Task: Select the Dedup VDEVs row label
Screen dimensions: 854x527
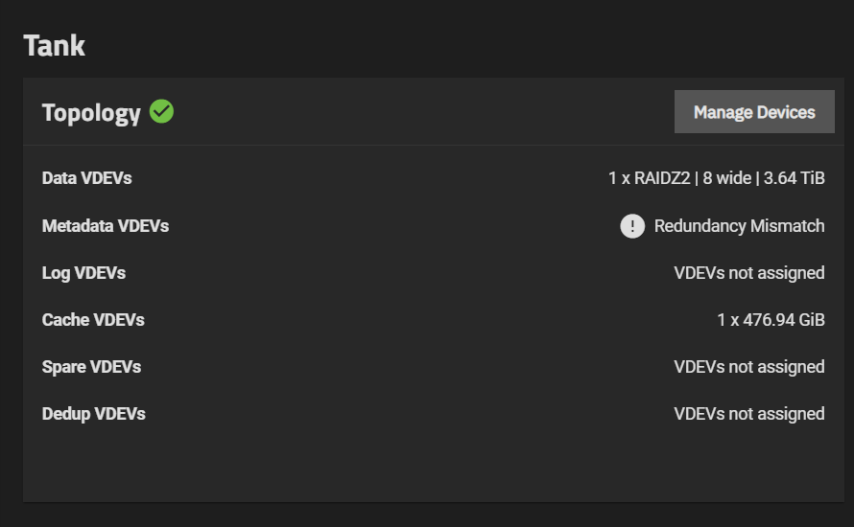Action: [x=93, y=414]
